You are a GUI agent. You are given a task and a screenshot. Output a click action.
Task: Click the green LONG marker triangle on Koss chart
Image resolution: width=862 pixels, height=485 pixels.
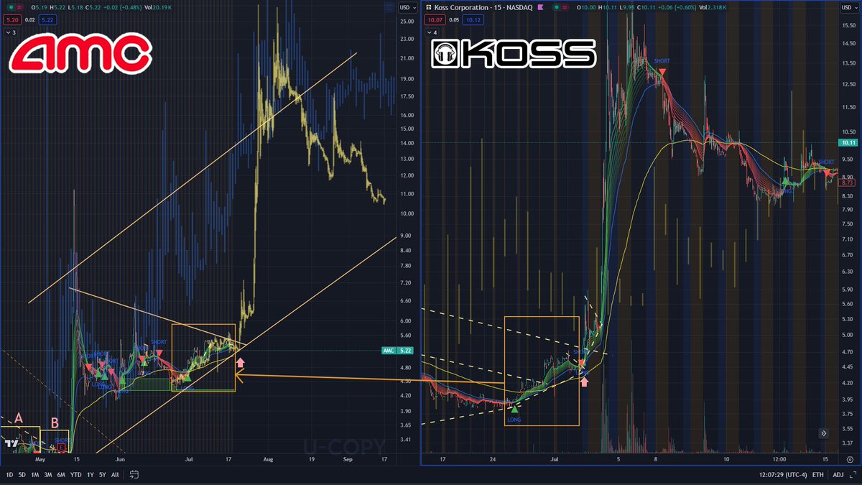514,408
